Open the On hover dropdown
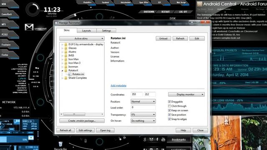Screen dimensions: 267x150 point(143,121)
